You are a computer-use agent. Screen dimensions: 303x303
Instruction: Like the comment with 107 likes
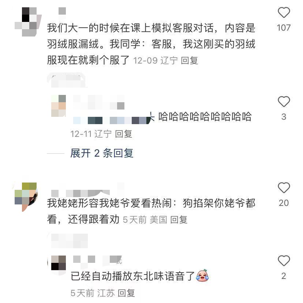tap(284, 12)
